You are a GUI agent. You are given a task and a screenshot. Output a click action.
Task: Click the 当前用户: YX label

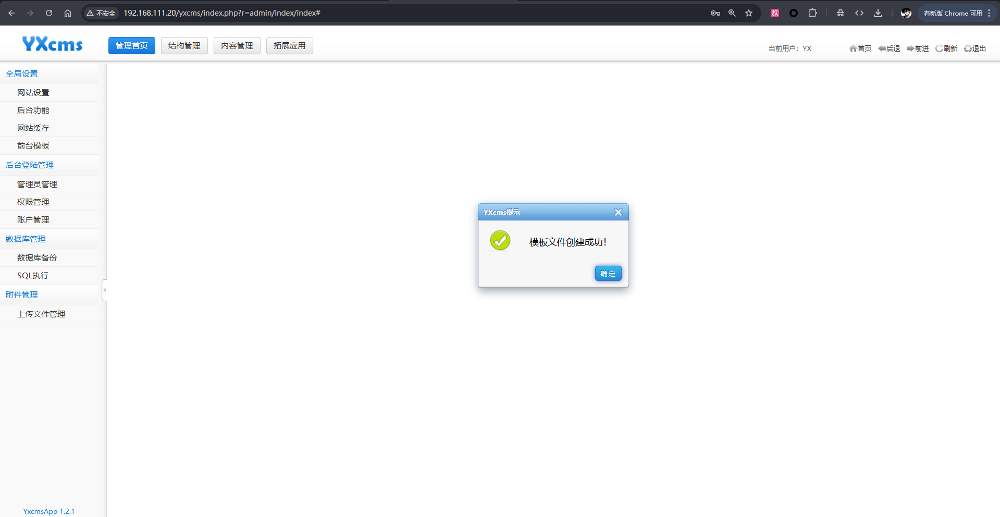point(789,48)
